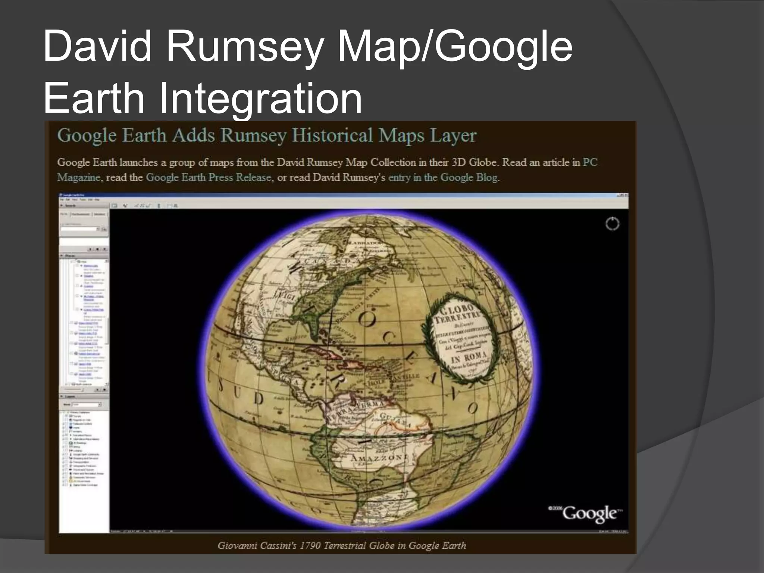The image size is (764, 573).
Task: Select the Digital Globe Coverage layer row
Action: 83,485
